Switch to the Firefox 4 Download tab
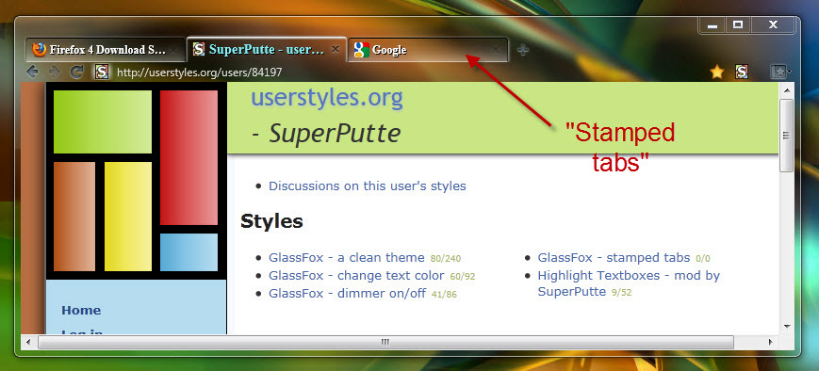 pyautogui.click(x=105, y=50)
